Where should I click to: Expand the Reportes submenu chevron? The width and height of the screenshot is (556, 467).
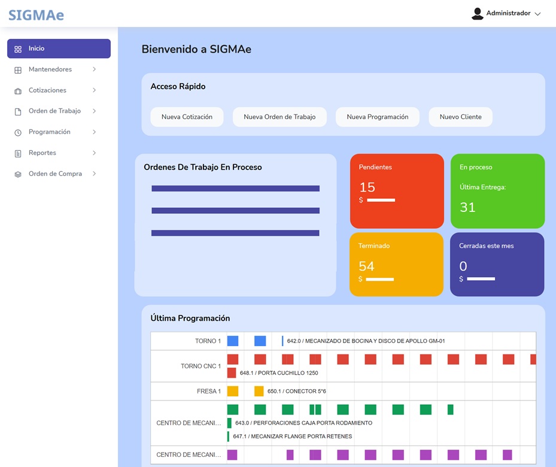[x=94, y=153]
